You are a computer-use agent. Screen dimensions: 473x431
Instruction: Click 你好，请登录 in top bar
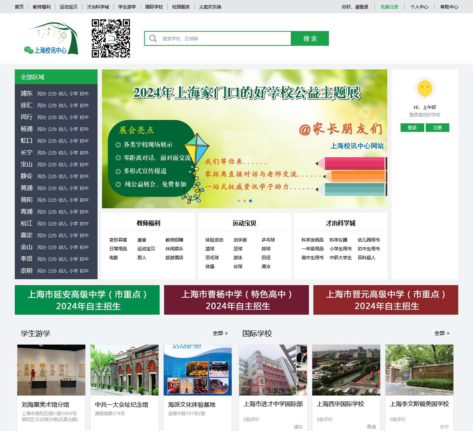[x=355, y=7]
